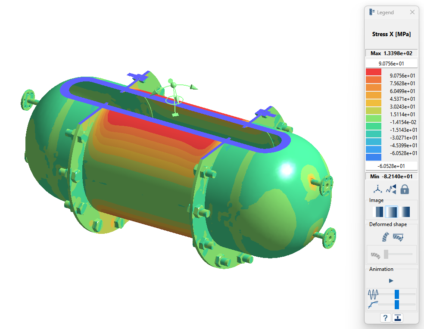
Task: Click the triad manipulator arrow tip in viewport
Action: point(194,87)
